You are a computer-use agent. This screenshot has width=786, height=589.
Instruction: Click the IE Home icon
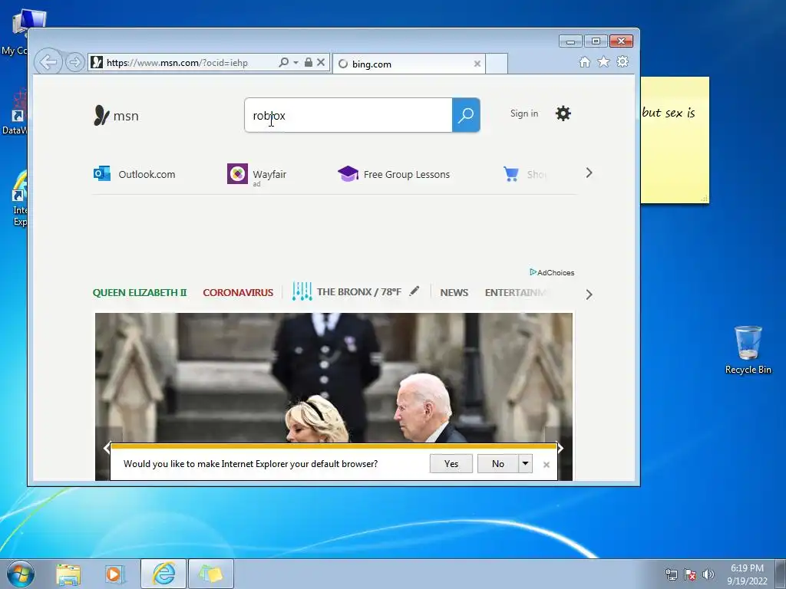(x=584, y=61)
